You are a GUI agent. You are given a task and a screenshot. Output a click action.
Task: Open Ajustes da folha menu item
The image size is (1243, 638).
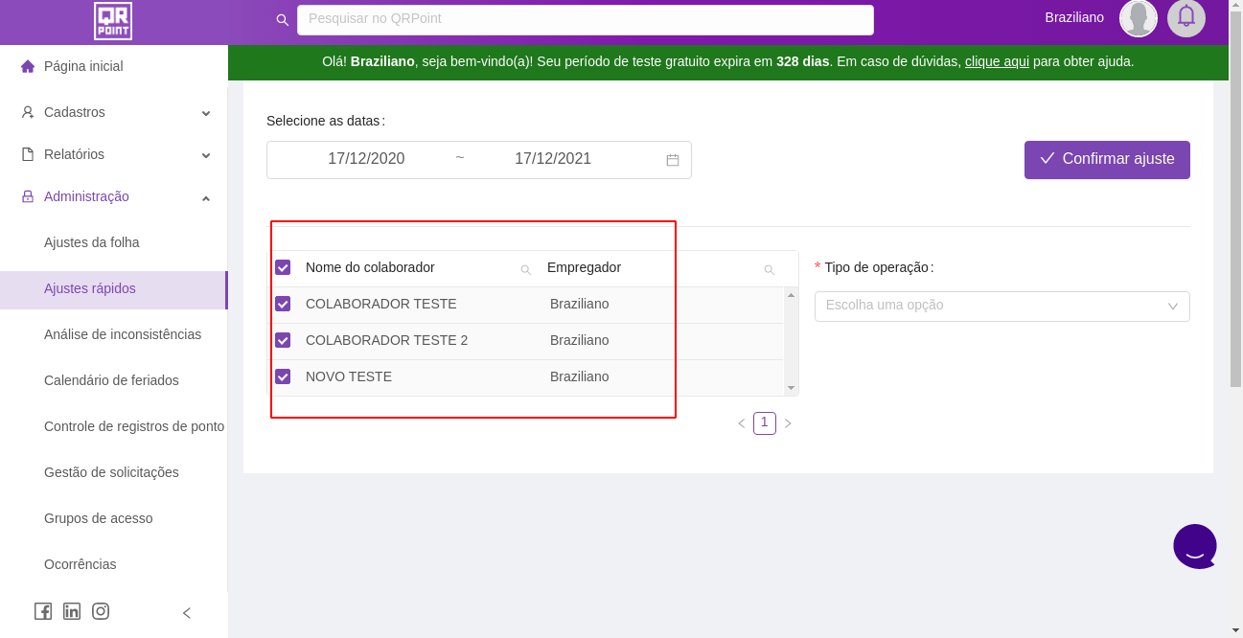92,242
